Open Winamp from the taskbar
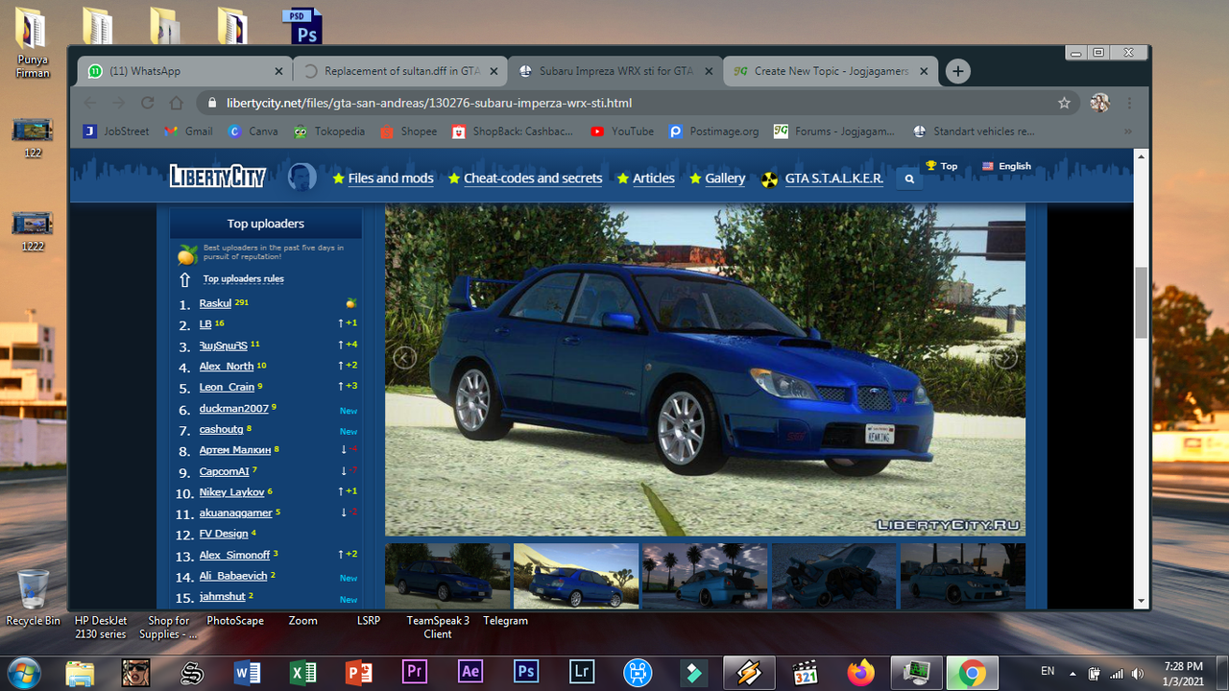 [749, 673]
